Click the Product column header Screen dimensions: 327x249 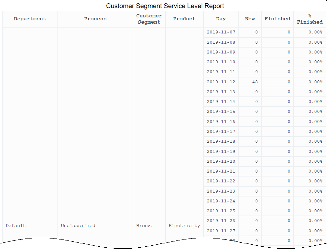coord(184,19)
